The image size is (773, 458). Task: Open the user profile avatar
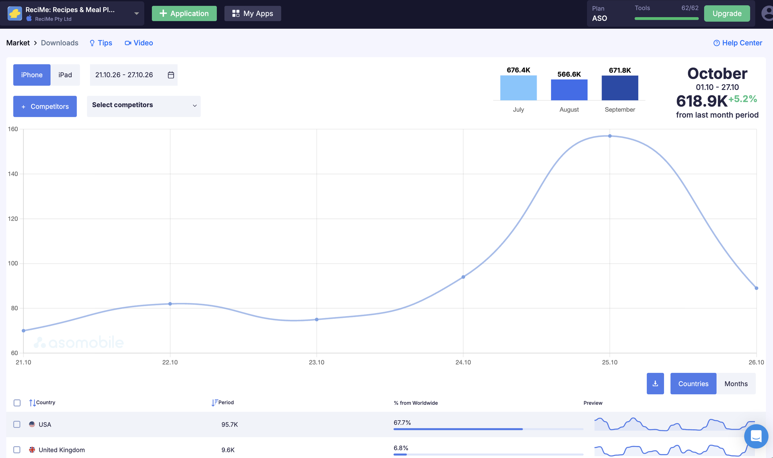[767, 14]
